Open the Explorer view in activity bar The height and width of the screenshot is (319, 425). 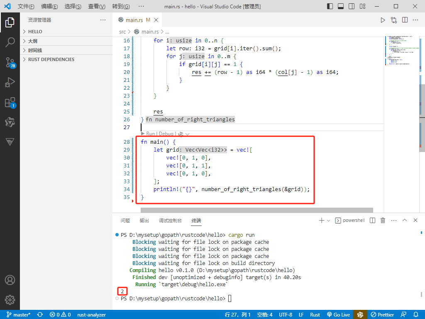pyautogui.click(x=10, y=22)
